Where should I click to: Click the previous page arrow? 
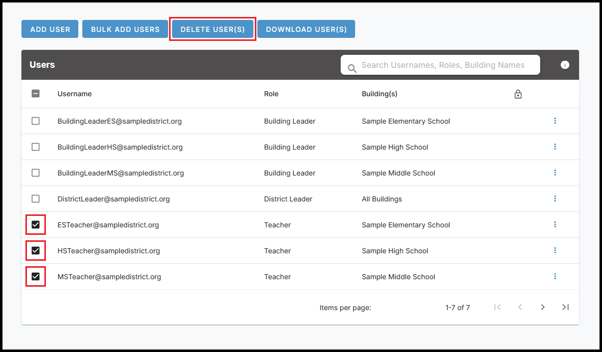(x=520, y=307)
